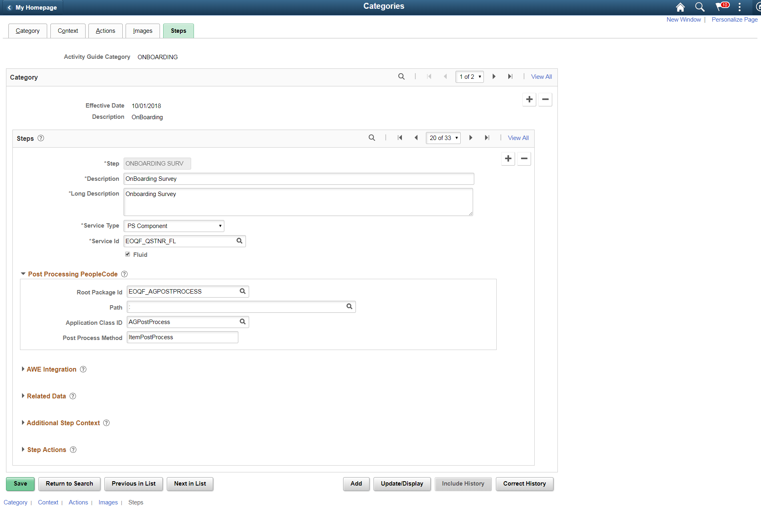Open the Application Class ID lookup
Screen dimensions: 761x510
(242, 322)
